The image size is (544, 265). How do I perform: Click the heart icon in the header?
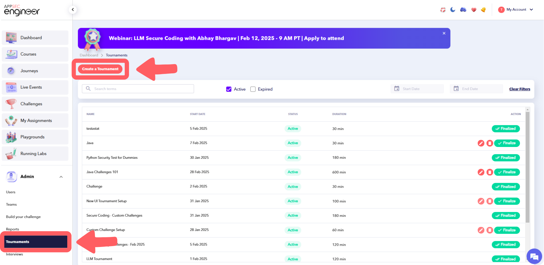click(474, 9)
